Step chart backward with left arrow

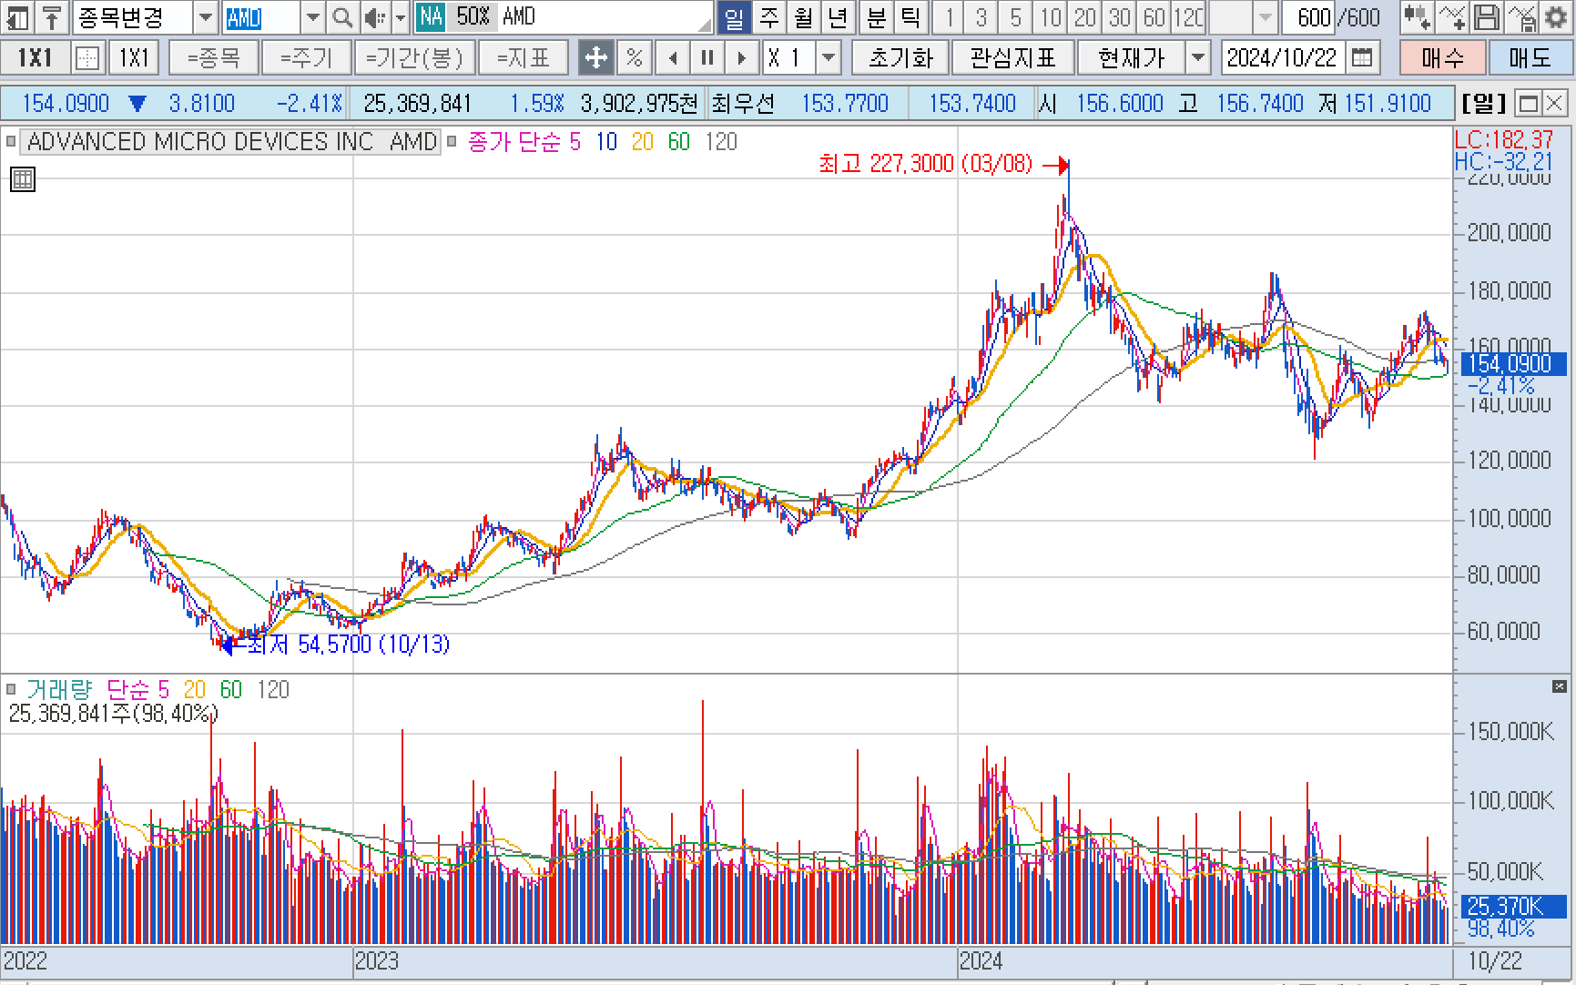[x=673, y=58]
